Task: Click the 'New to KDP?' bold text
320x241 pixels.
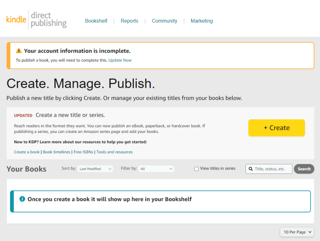Action: 80,142
